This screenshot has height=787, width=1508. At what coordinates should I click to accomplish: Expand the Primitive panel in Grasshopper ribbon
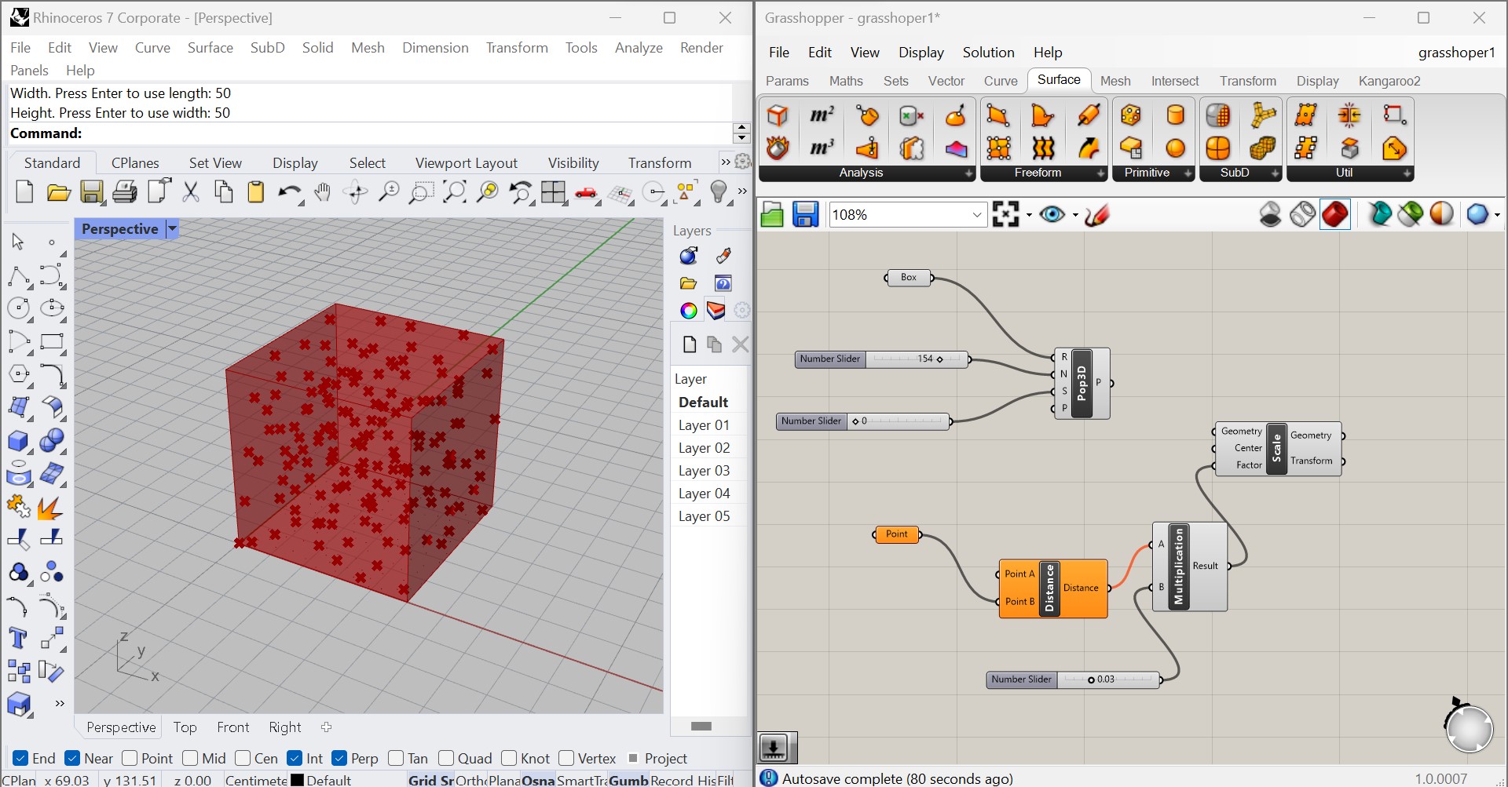click(1188, 173)
